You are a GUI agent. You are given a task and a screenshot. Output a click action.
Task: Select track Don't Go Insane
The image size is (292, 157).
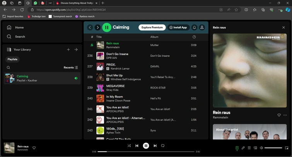coord(117,54)
